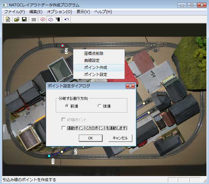The width and height of the screenshot is (209, 184).
Task: Choose ポイント設定 from context menu
Action: 99,75
